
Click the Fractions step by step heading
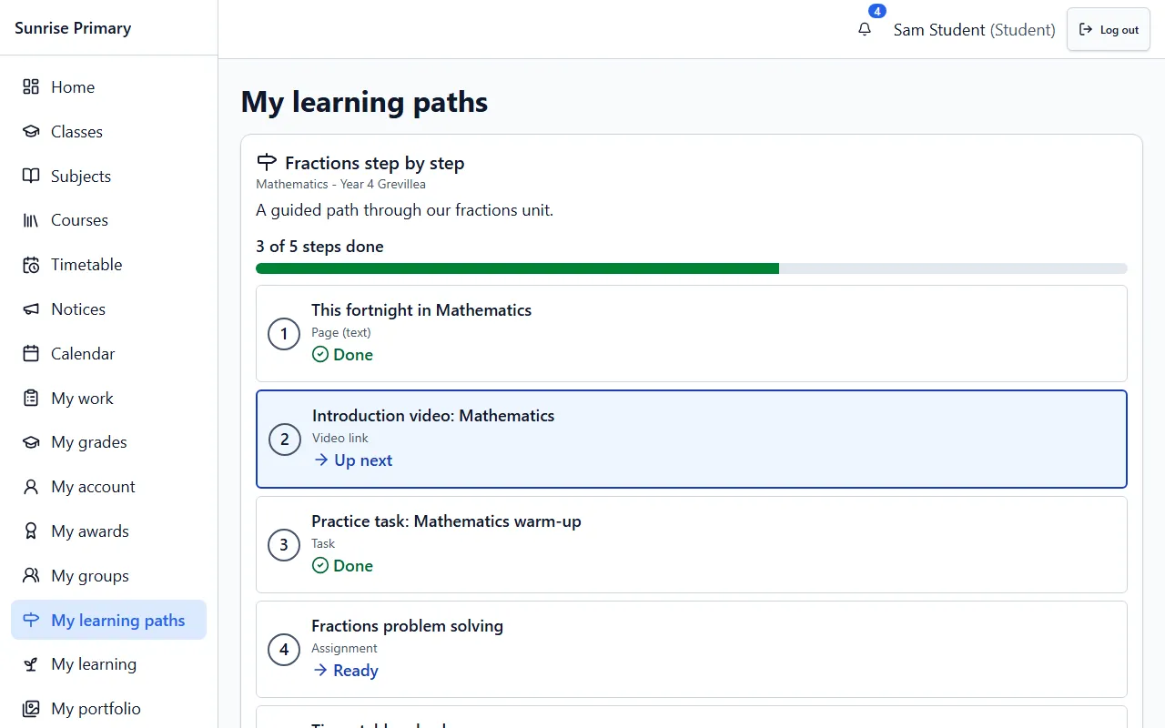coord(375,163)
